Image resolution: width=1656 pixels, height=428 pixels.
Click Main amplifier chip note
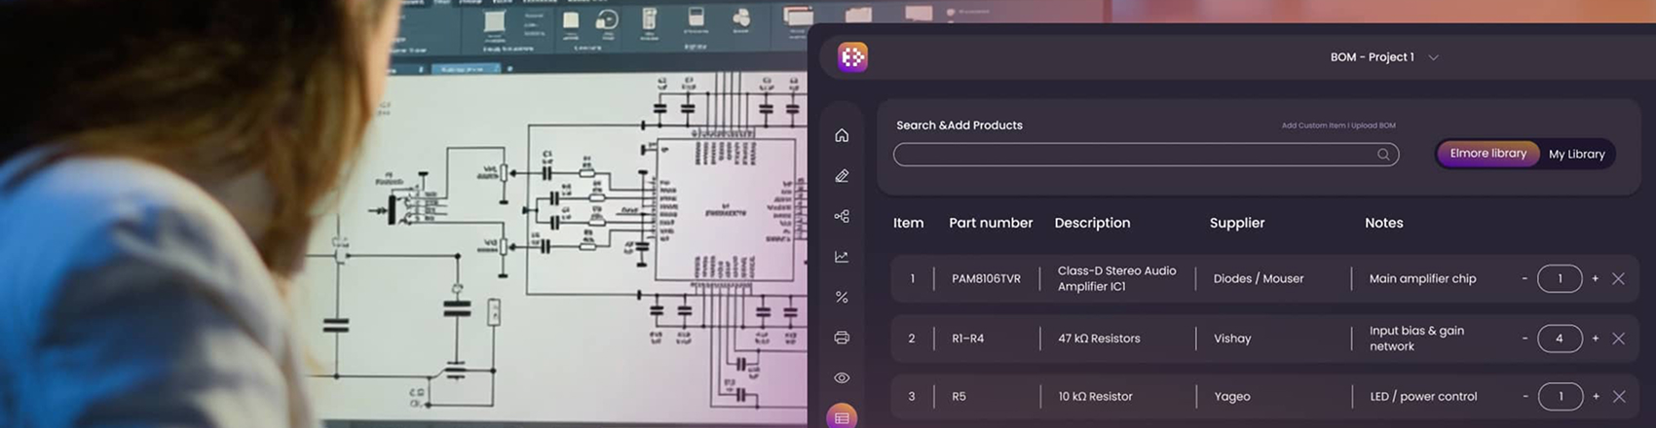1422,278
